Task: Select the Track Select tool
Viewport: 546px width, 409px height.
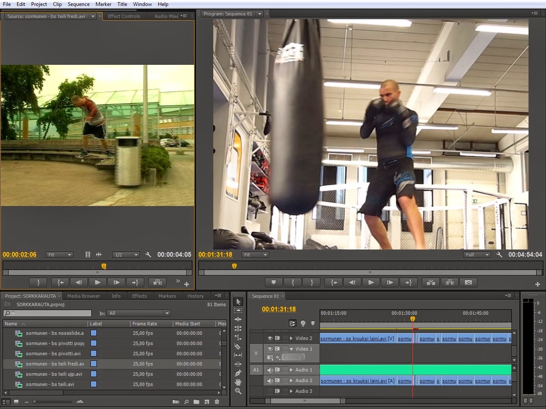Action: tap(238, 310)
